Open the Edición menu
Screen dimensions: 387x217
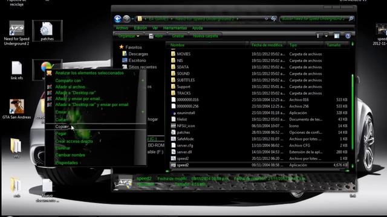point(140,28)
